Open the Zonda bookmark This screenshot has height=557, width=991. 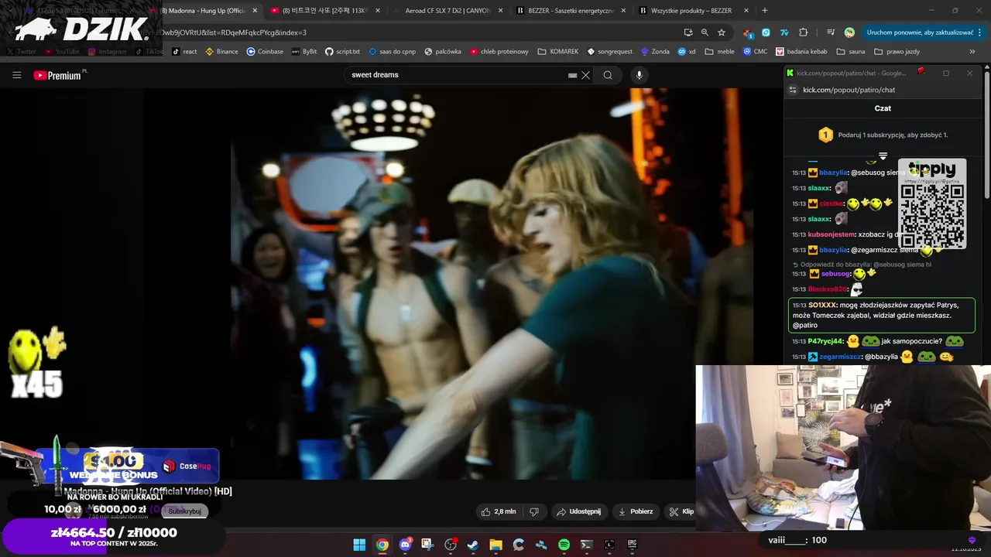coord(655,52)
